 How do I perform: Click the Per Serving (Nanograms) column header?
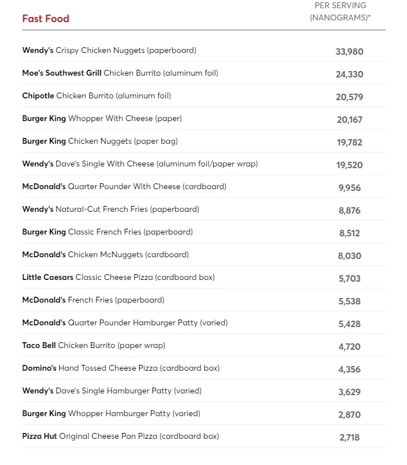pos(340,12)
